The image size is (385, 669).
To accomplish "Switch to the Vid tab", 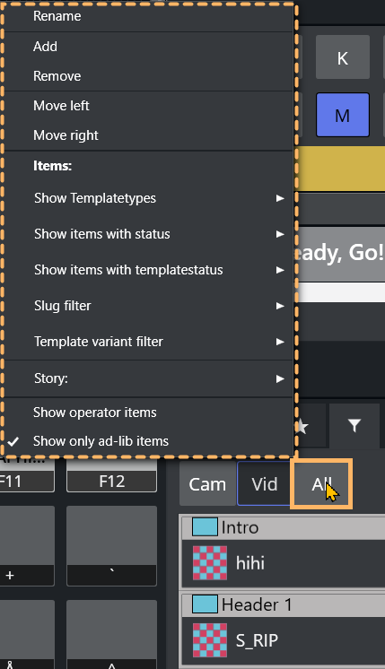I will pos(264,484).
